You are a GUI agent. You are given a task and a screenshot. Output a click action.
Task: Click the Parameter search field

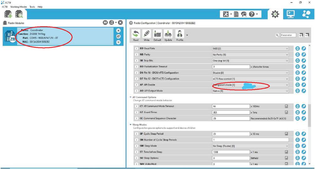(x=288, y=35)
